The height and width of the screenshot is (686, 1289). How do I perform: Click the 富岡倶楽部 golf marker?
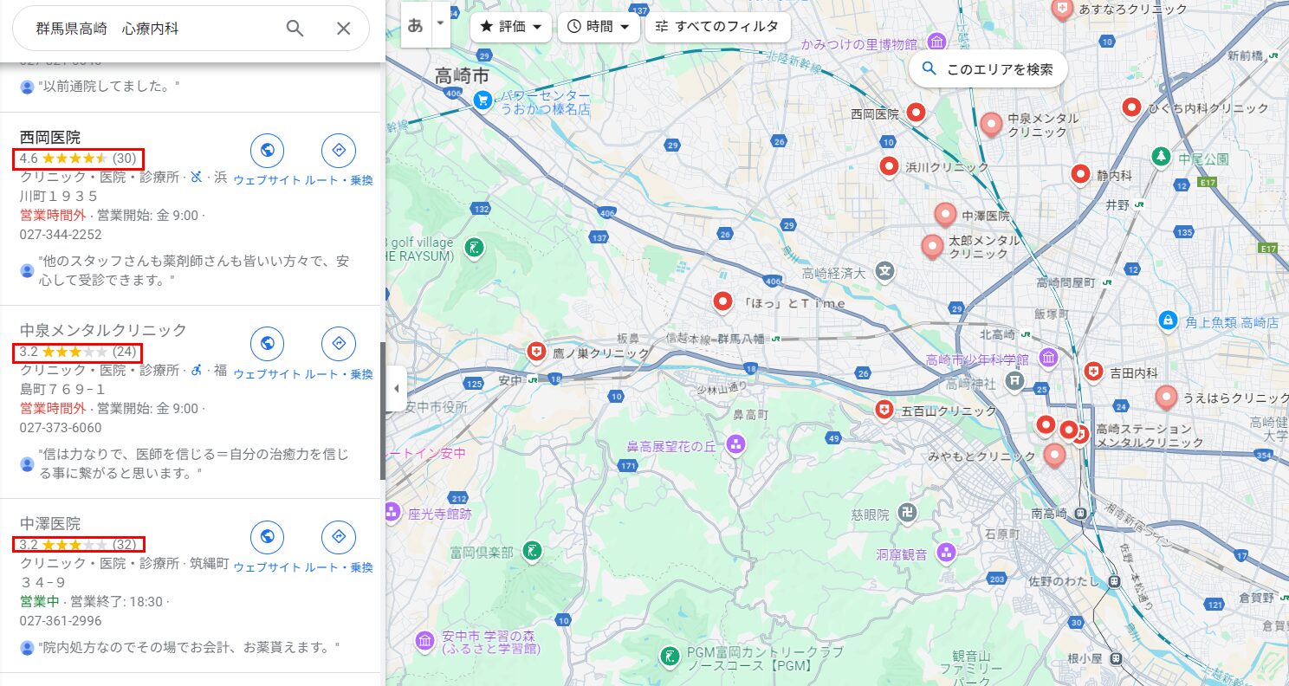click(x=532, y=550)
